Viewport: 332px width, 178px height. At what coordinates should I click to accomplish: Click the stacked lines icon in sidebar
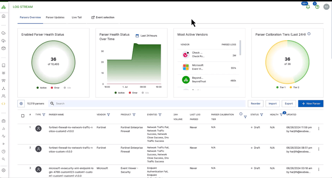[x=4, y=73]
